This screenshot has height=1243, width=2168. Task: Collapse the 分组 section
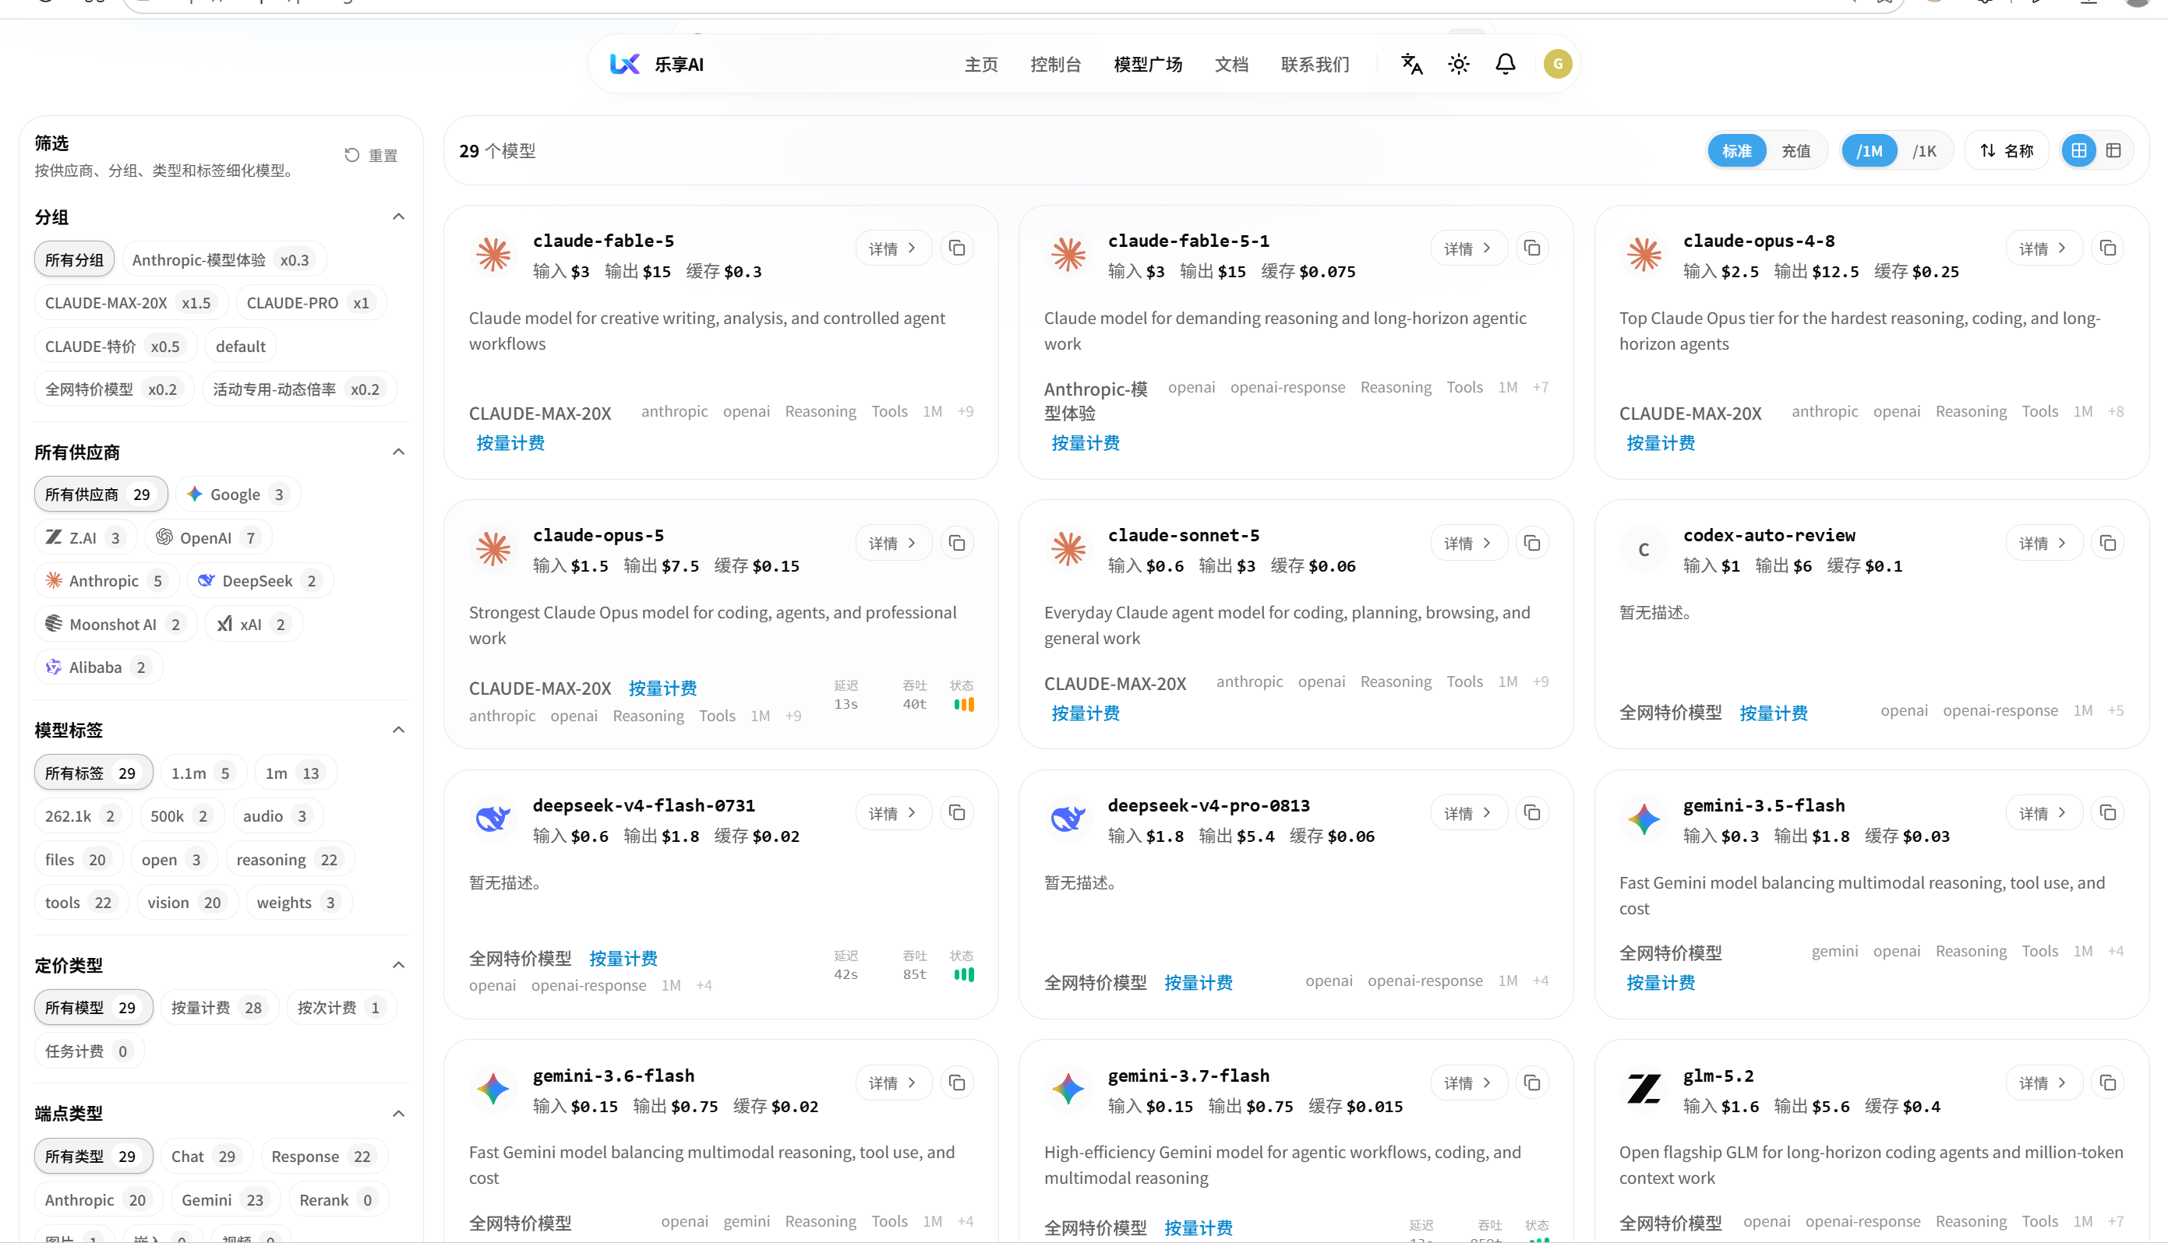pyautogui.click(x=398, y=217)
